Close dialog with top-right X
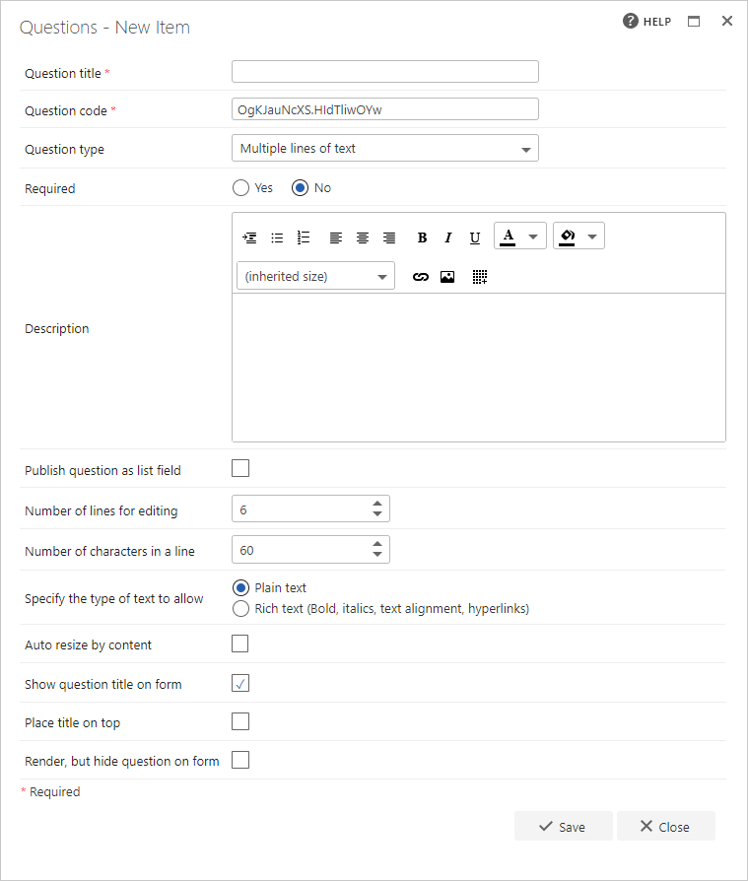The image size is (748, 881). pos(727,21)
